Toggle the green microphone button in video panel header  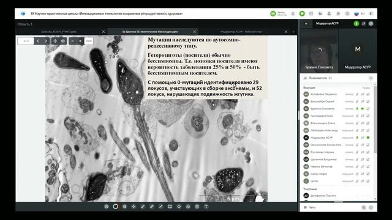(356, 23)
